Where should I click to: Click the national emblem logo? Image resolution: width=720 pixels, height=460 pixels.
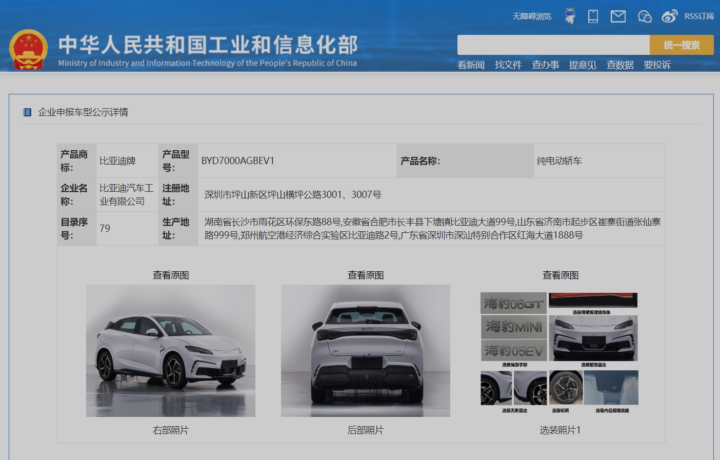tap(28, 50)
